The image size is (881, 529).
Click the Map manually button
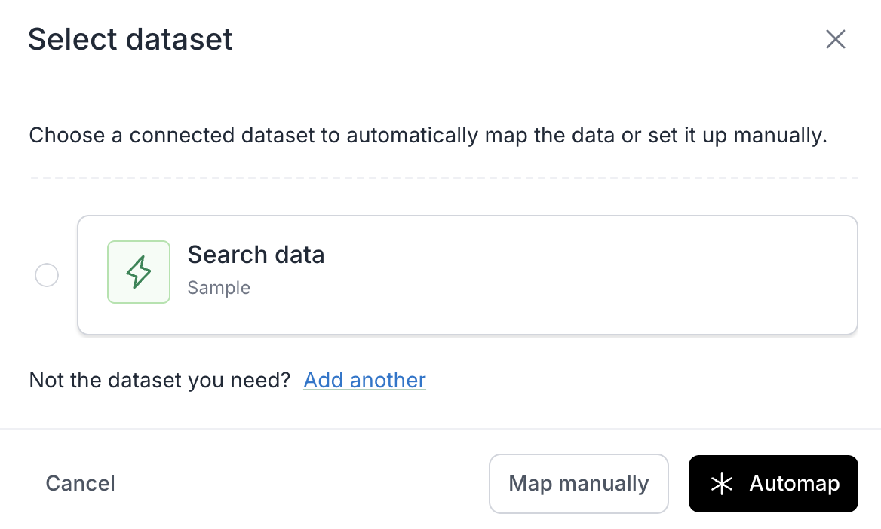click(x=579, y=484)
